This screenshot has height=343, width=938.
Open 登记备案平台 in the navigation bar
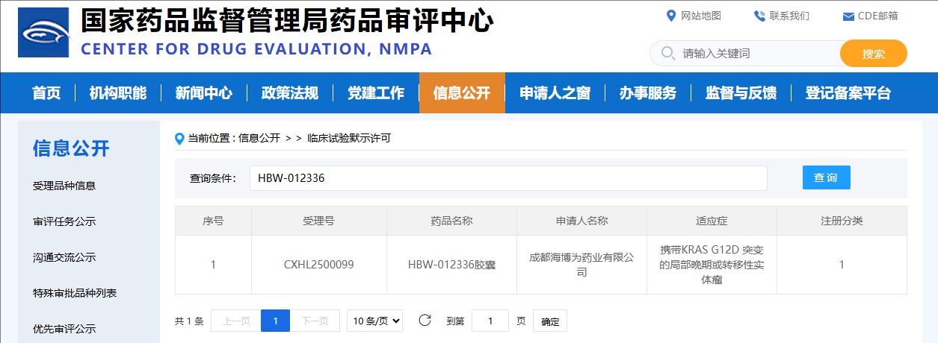pos(848,93)
